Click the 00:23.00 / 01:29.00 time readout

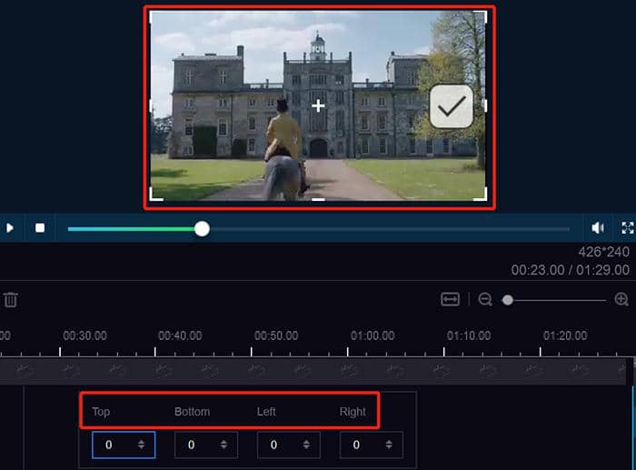tap(571, 270)
